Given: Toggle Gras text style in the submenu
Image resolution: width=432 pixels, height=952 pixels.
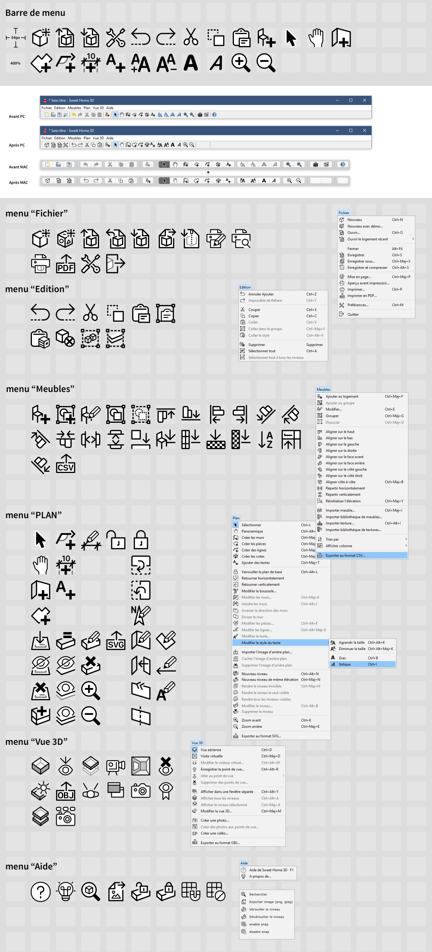Looking at the screenshot, I should point(342,658).
